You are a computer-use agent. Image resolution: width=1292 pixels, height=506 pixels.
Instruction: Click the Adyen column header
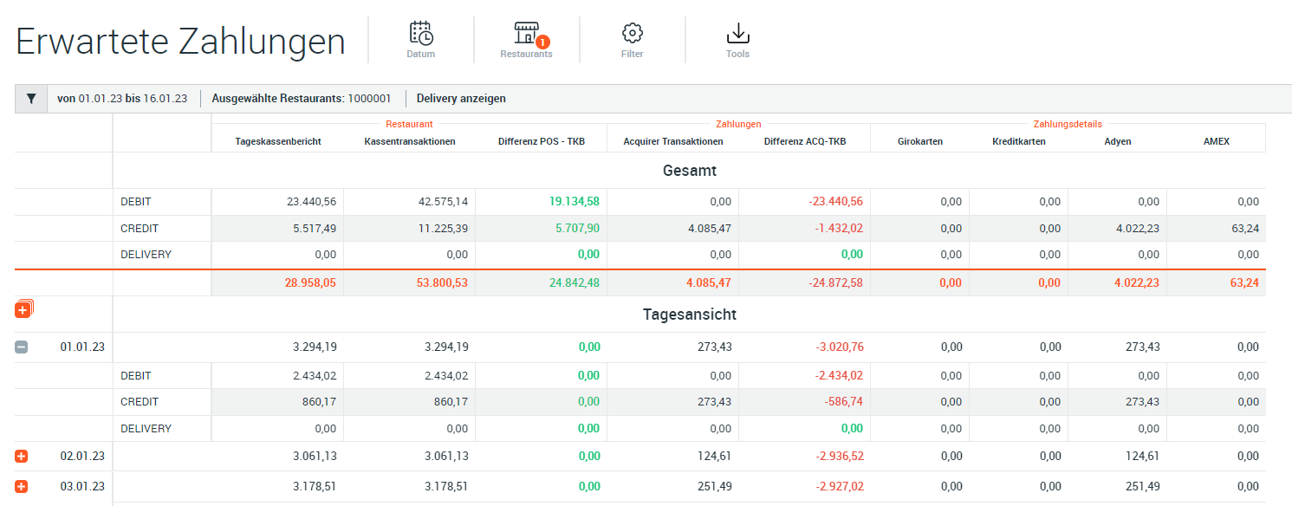[x=1118, y=141]
